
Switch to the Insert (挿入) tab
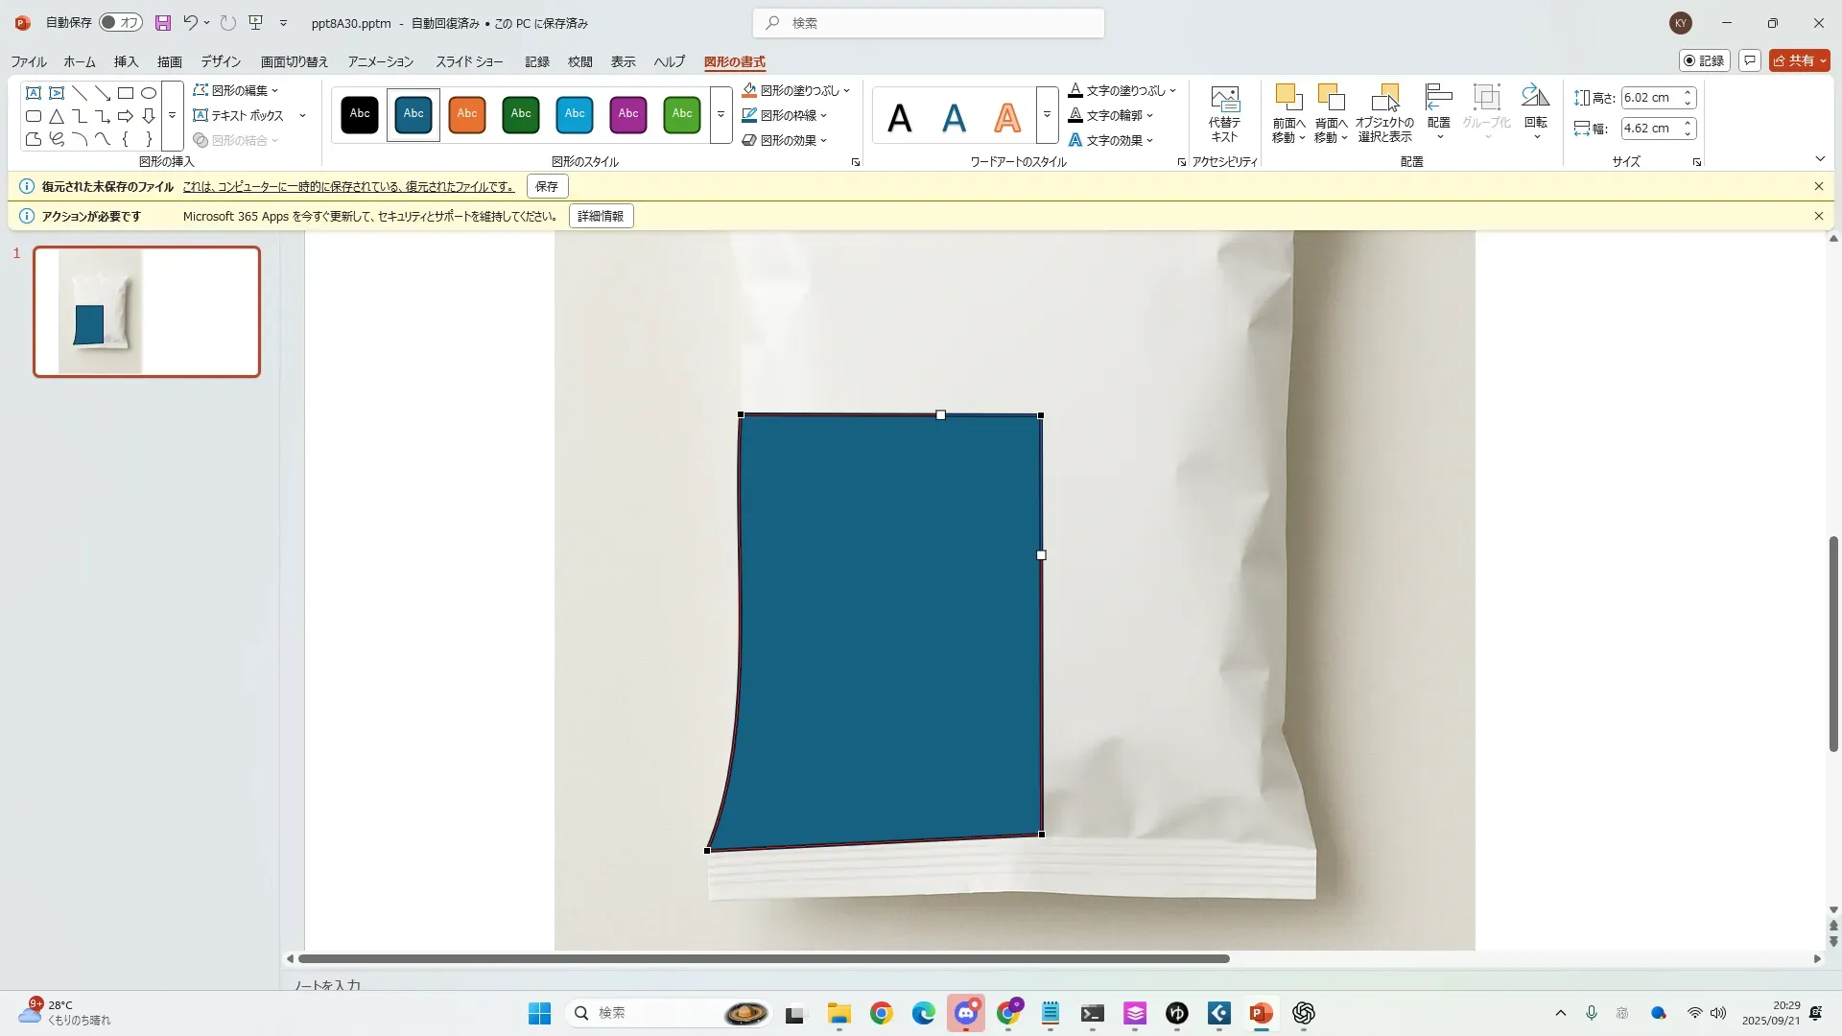pyautogui.click(x=126, y=61)
